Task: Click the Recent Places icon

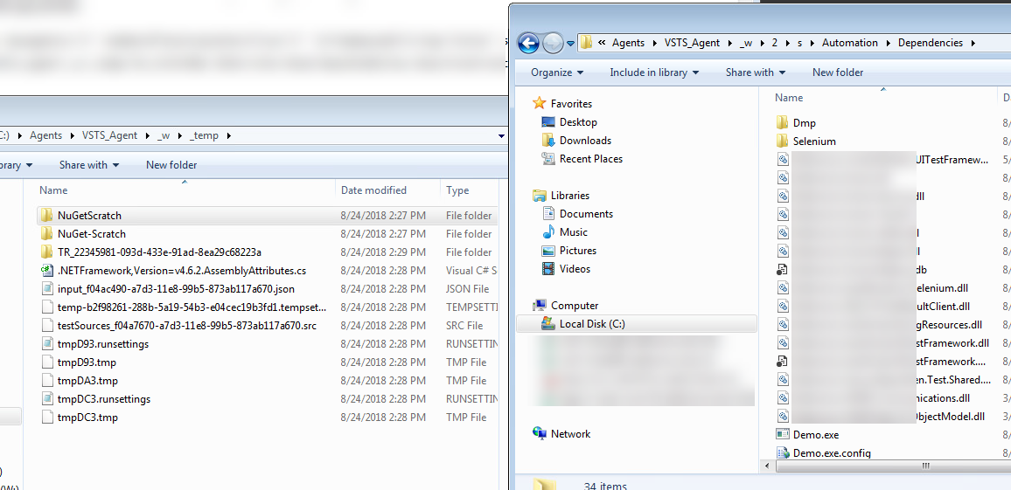Action: (548, 158)
